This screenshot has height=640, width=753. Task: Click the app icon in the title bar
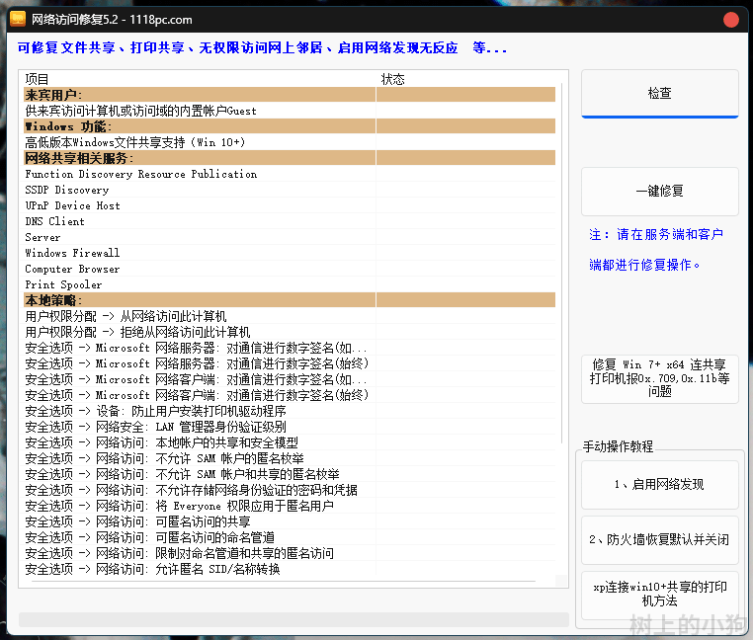click(17, 19)
